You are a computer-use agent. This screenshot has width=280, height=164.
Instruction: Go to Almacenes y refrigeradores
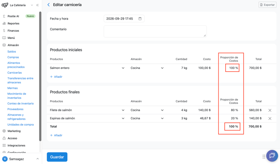pos(16,117)
